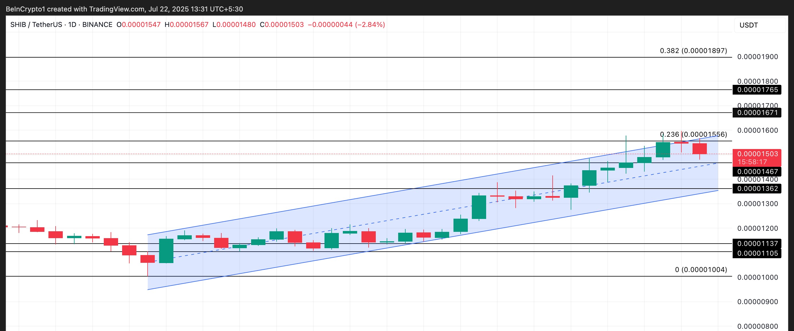Click the 0.00001362 price level tag
Viewport: 794px width, 331px height.
(757, 188)
